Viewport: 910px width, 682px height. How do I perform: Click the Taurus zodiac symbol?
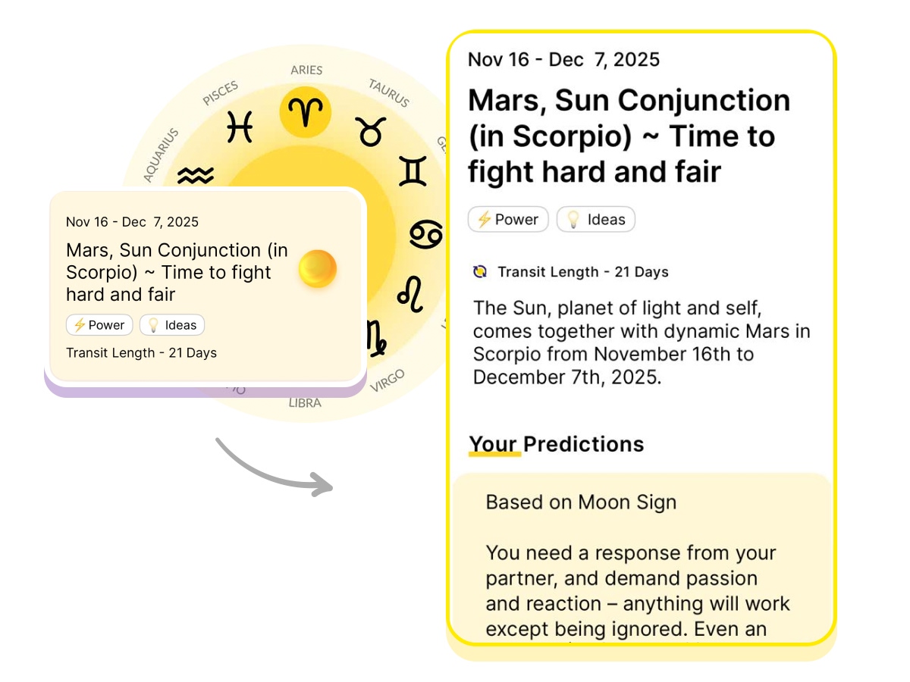[371, 133]
